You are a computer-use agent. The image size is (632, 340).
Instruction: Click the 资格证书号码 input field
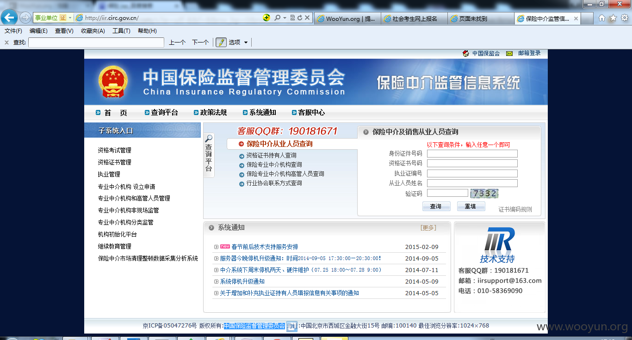[472, 163]
